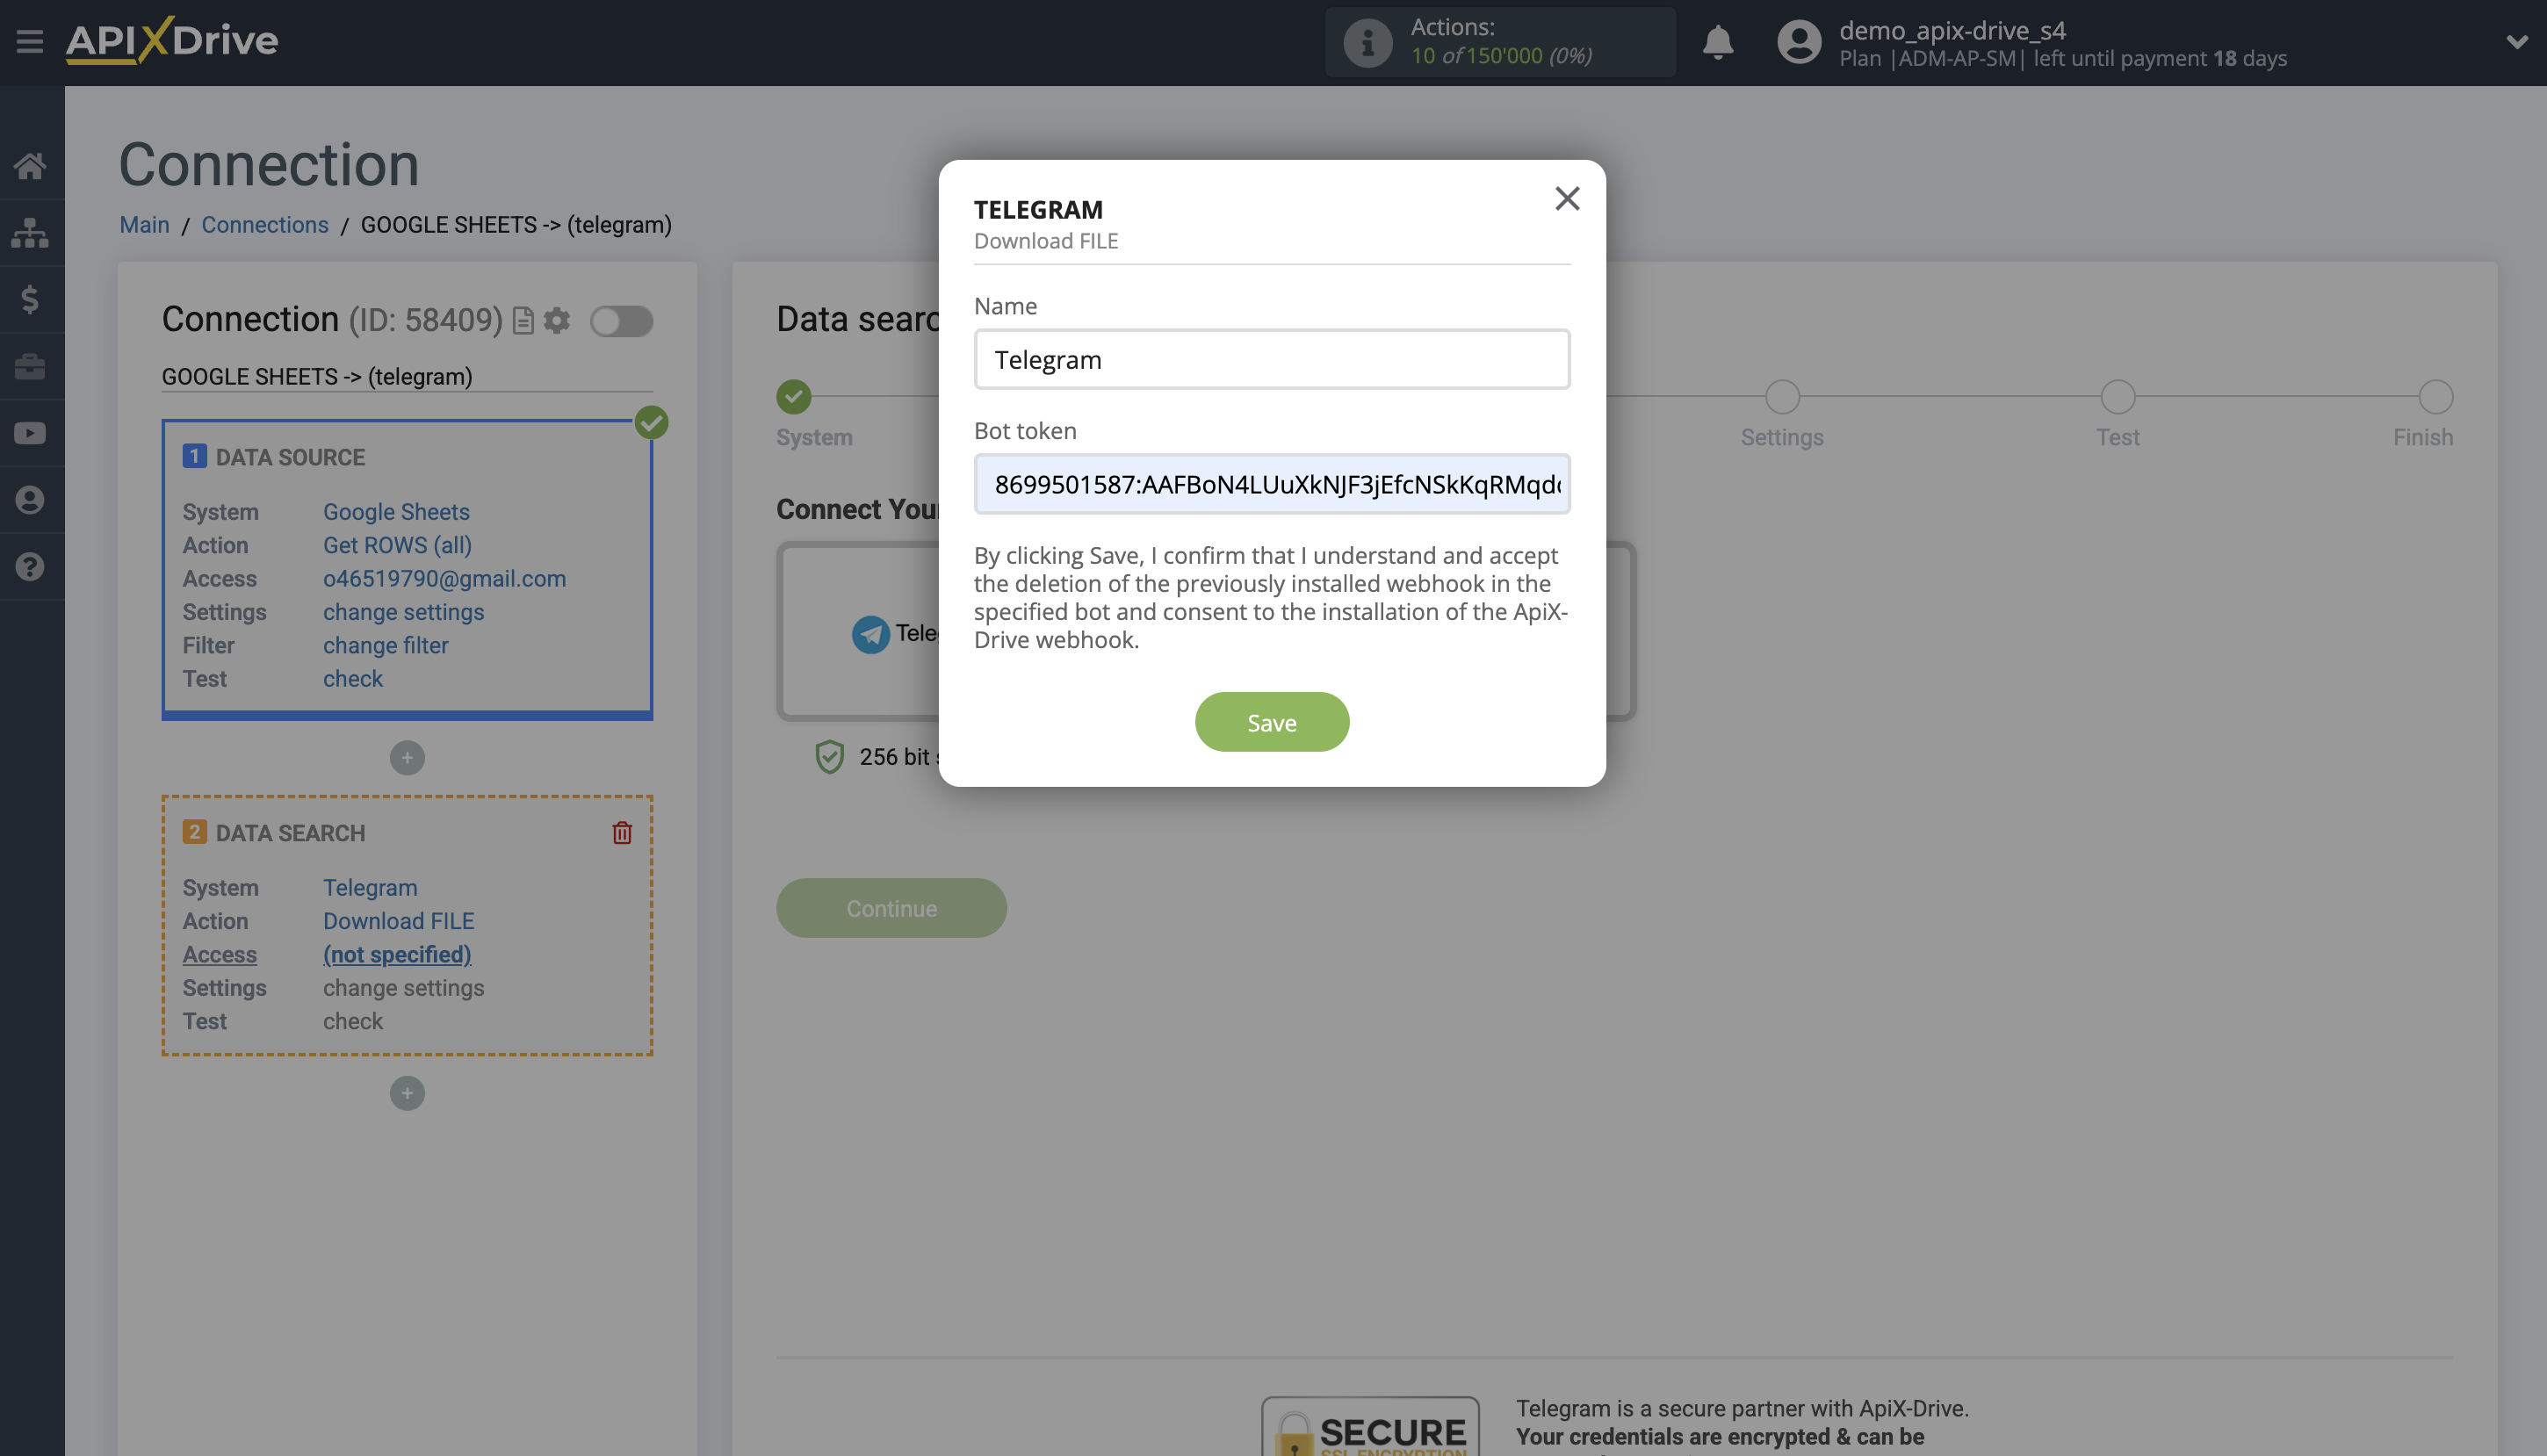Open help via question mark sidebar icon
This screenshot has height=1456, width=2547.
[x=31, y=566]
